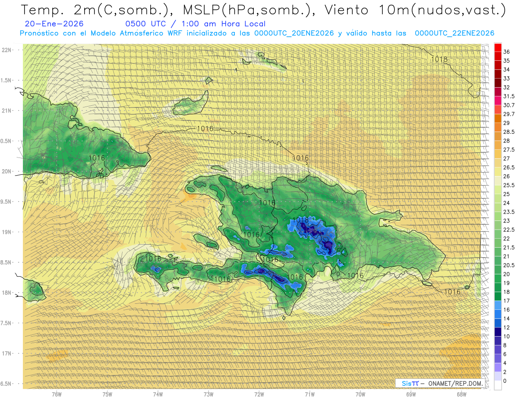The width and height of the screenshot is (518, 400).
Task: Click the '1018' isobar label over the Atlantic
Action: coord(439,59)
